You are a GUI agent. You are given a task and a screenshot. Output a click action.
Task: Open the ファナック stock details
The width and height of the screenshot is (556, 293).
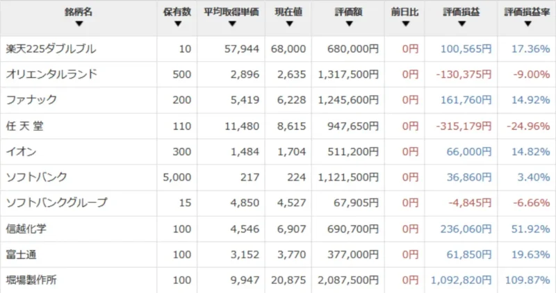pyautogui.click(x=31, y=99)
